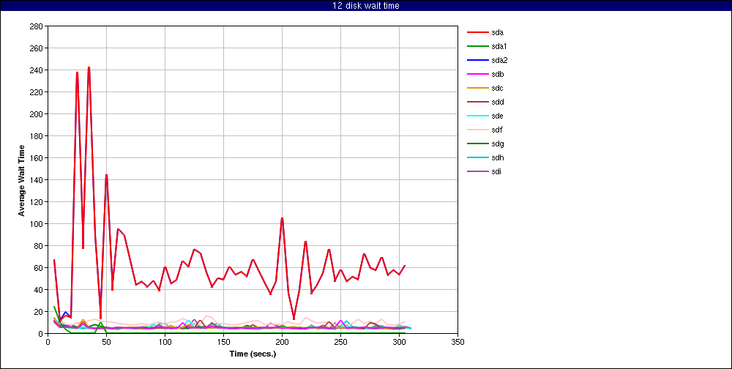Click the 20 y-axis tick label
The height and width of the screenshot is (369, 732).
tap(40, 312)
